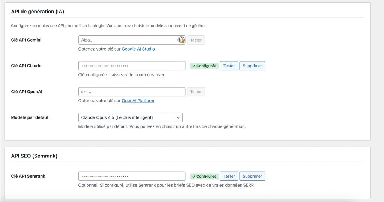
Task: Click the 'Clé API Claude' label
Action: pos(26,66)
